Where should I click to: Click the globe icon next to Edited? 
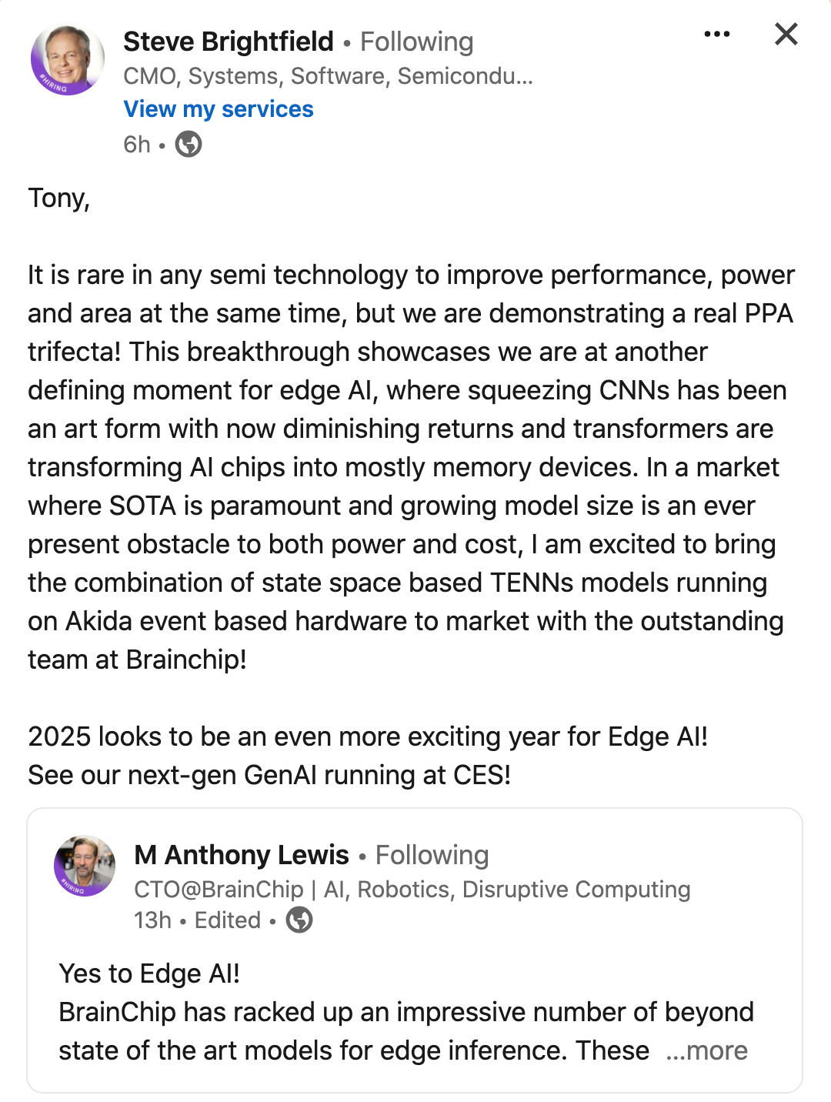[x=299, y=920]
